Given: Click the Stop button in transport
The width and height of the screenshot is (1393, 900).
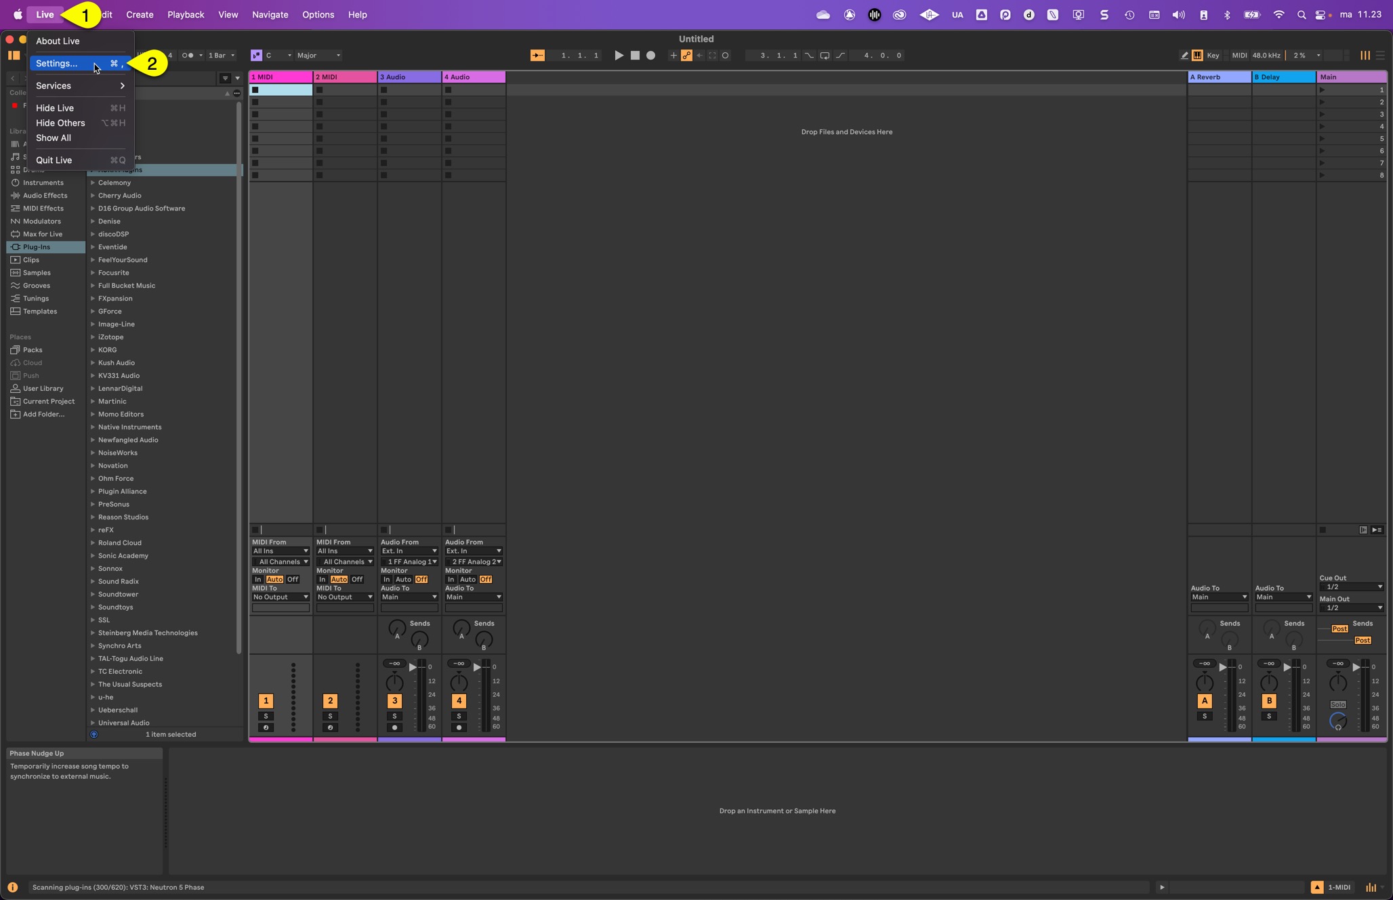Looking at the screenshot, I should click(x=635, y=56).
